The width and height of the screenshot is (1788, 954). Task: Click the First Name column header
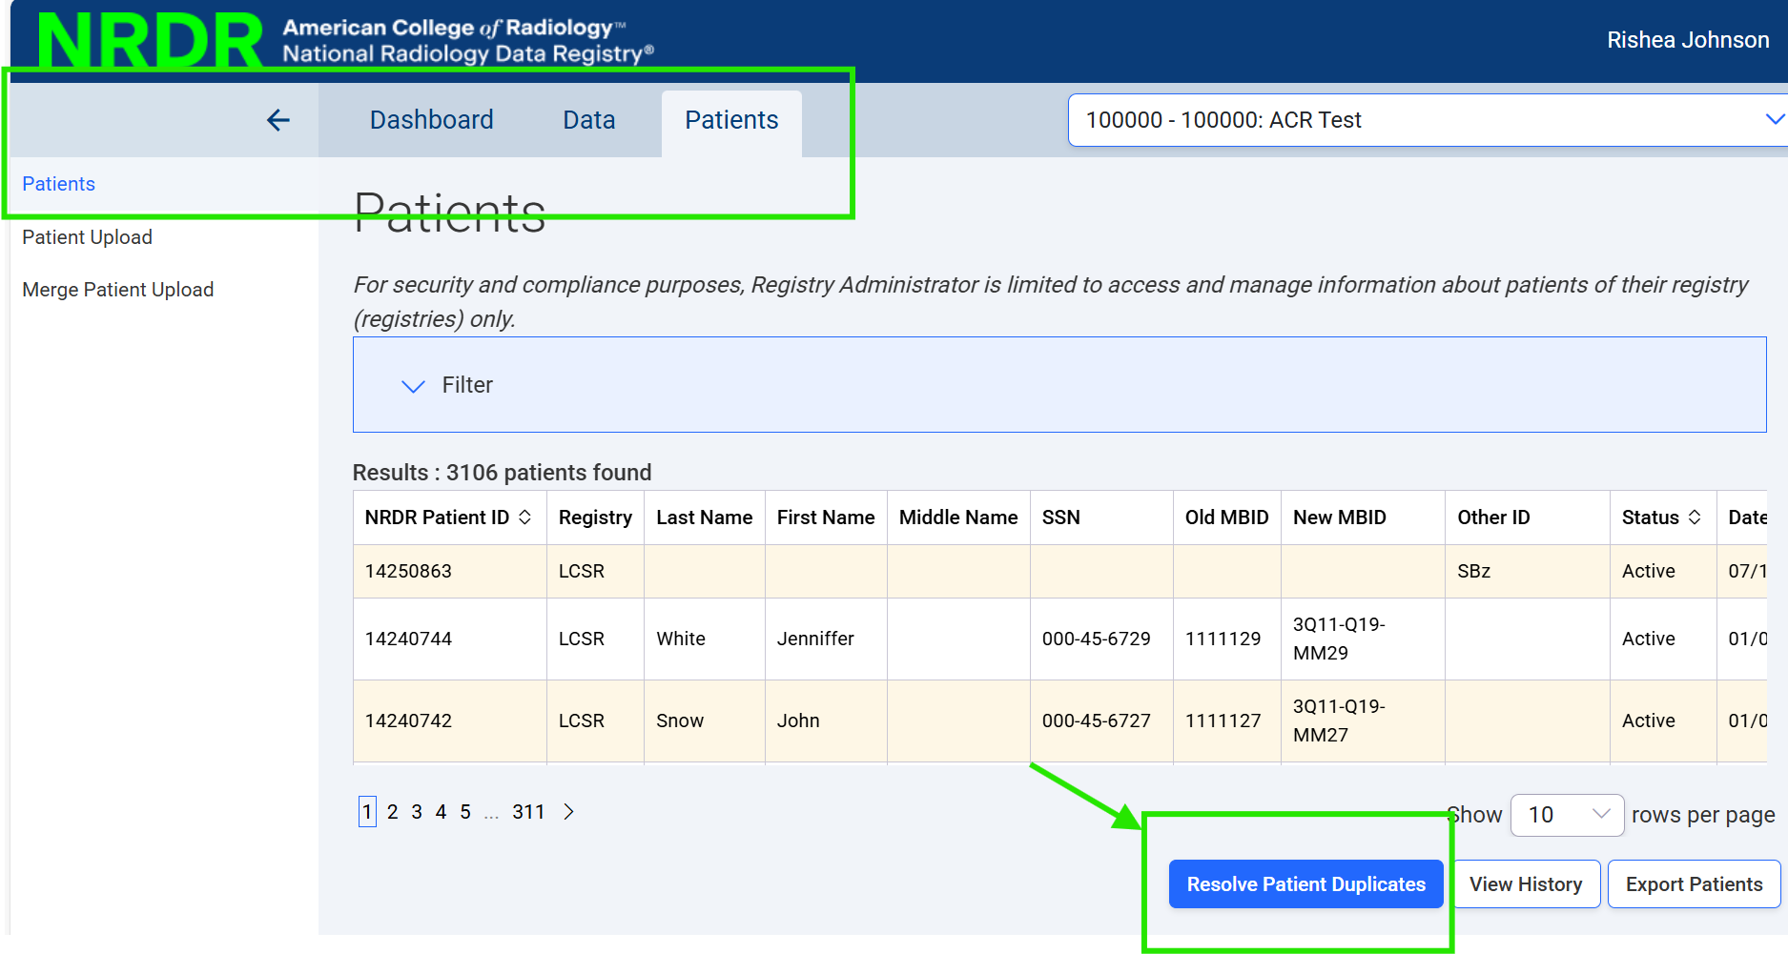point(826,518)
